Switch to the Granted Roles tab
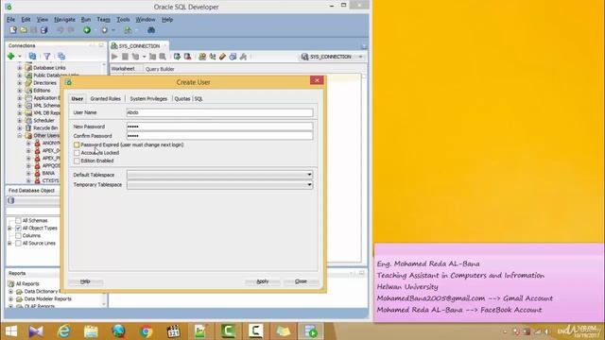605x340 pixels. (105, 98)
